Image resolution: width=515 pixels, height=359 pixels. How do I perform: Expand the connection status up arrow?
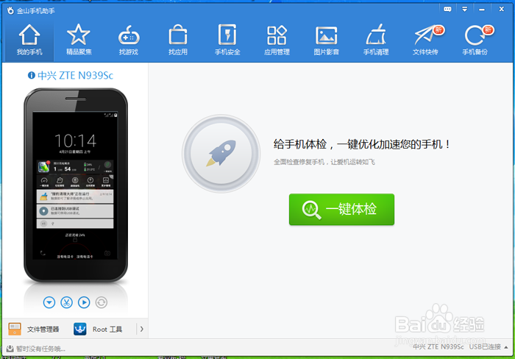coord(506,347)
